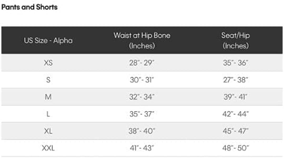Click the XXL size cell
This screenshot has height=158, width=284.
[x=48, y=148]
